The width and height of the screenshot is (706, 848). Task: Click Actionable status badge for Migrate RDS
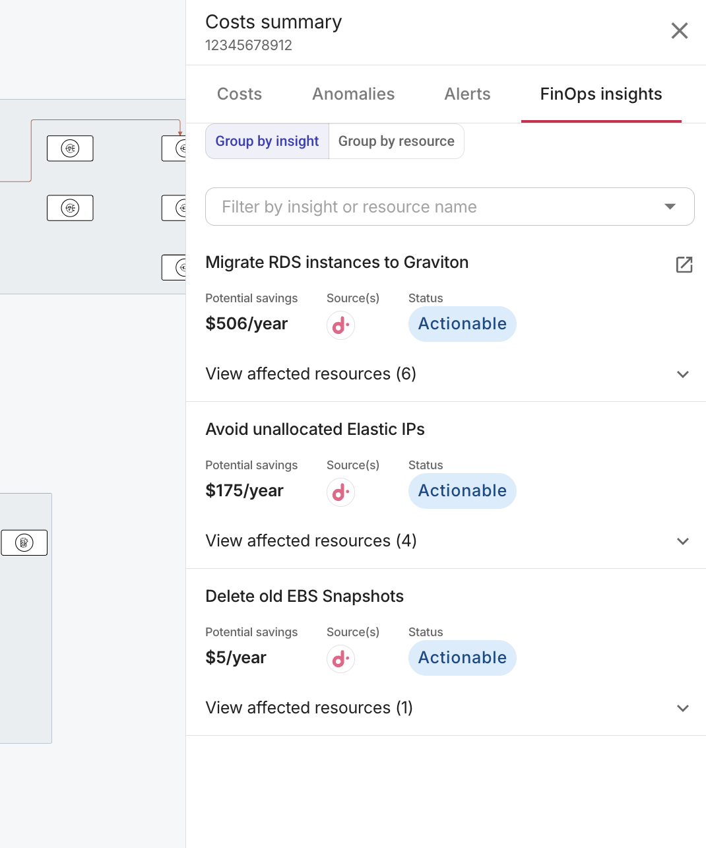(x=463, y=324)
